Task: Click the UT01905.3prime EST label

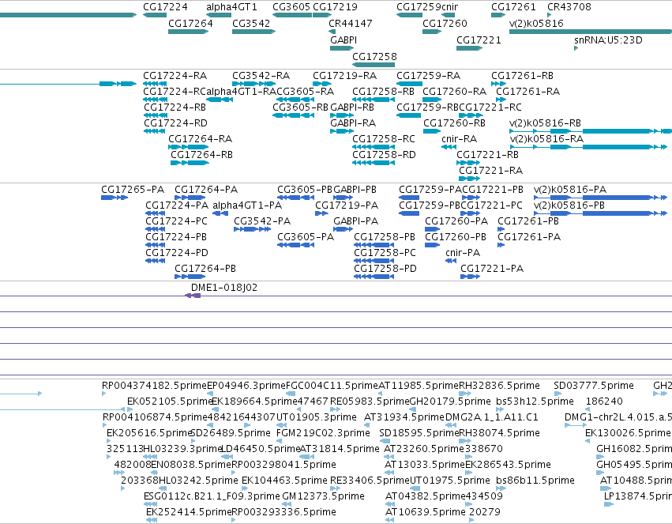Action: point(317,417)
